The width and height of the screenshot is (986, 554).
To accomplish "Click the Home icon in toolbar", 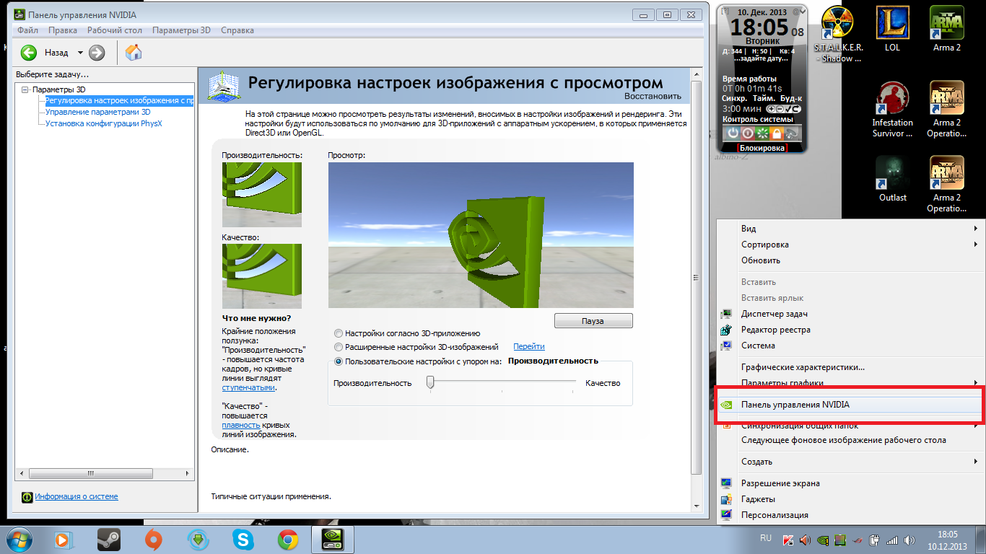I will (134, 53).
